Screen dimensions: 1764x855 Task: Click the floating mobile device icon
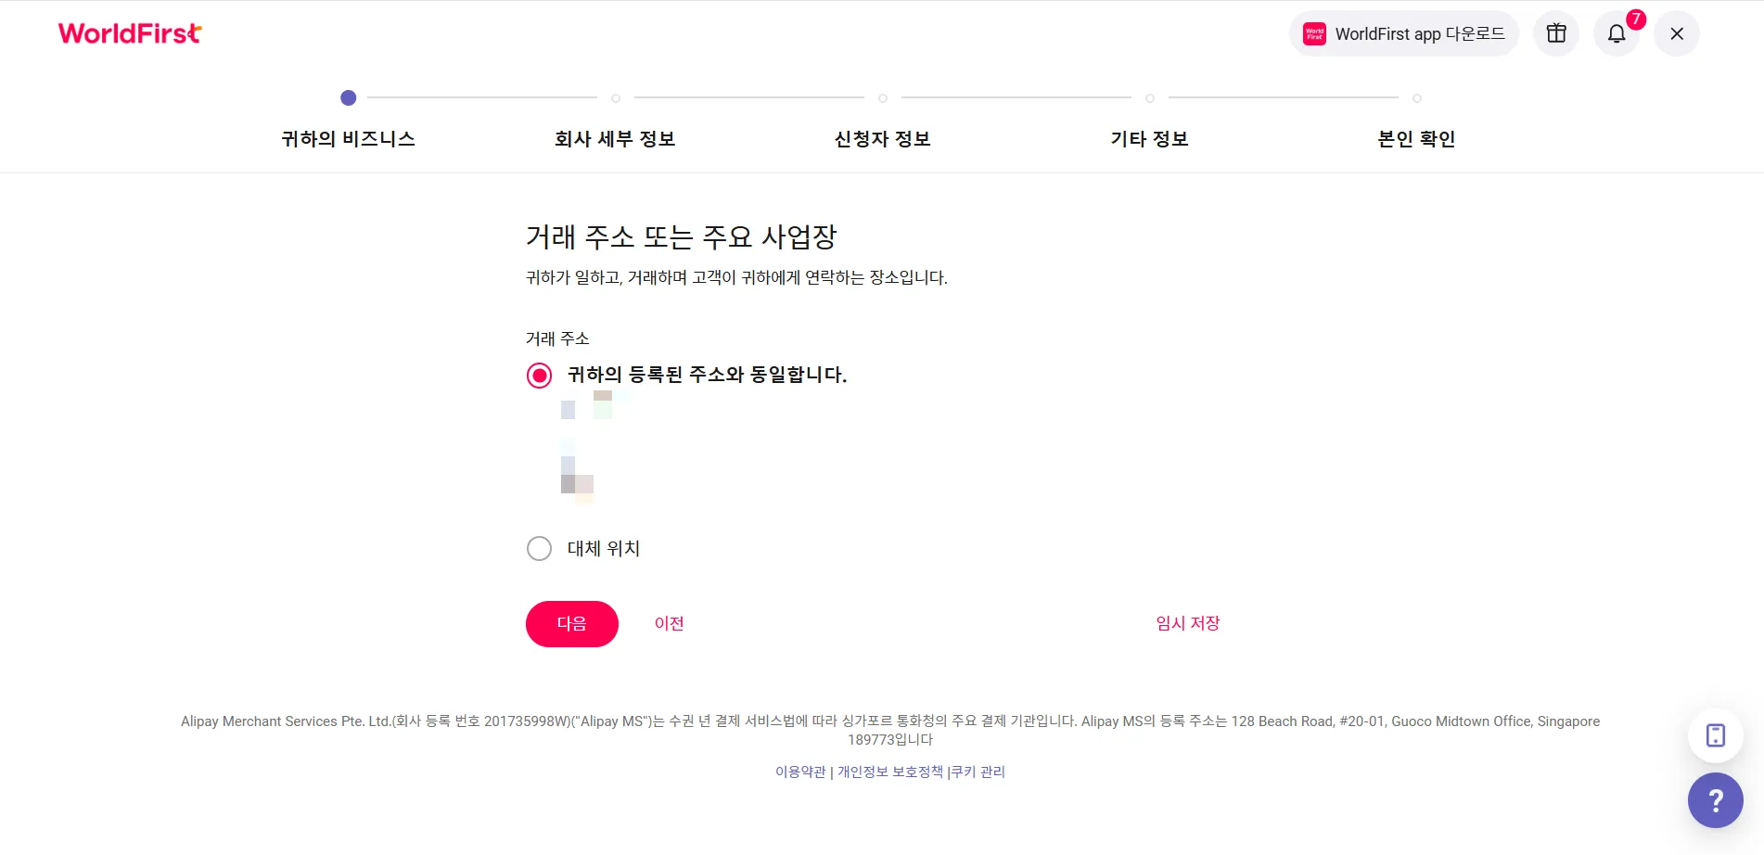pos(1716,735)
